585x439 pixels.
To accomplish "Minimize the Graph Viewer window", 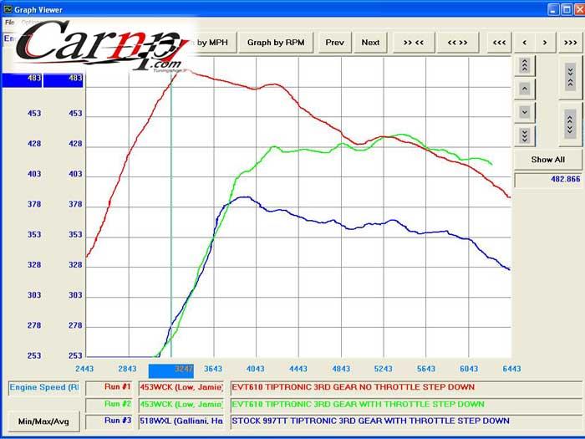I will click(553, 9).
